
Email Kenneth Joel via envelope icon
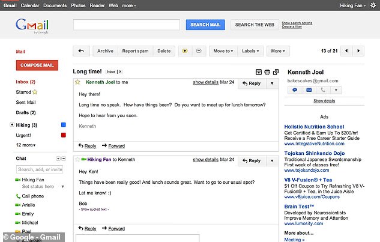(309, 90)
